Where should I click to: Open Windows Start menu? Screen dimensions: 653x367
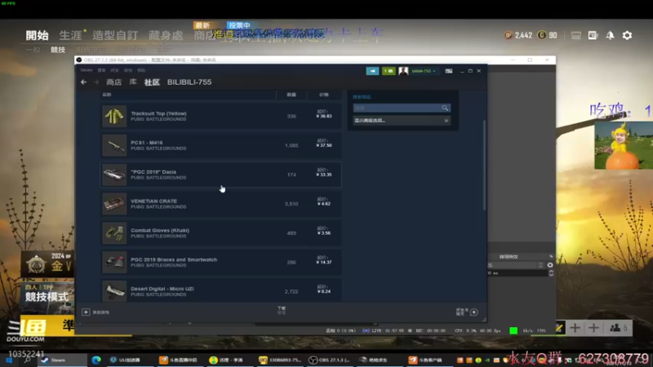[x=9, y=360]
